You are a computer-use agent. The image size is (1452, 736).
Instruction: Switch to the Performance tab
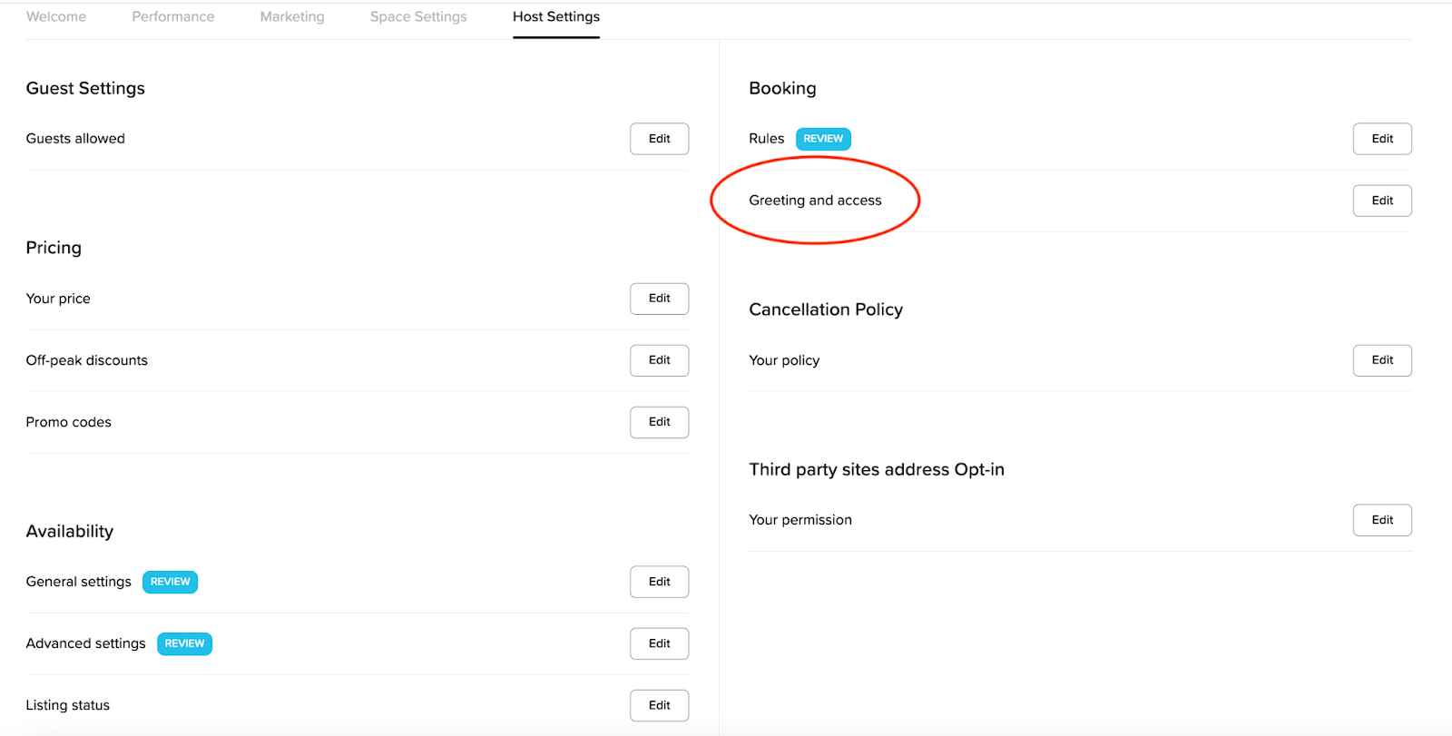click(173, 16)
